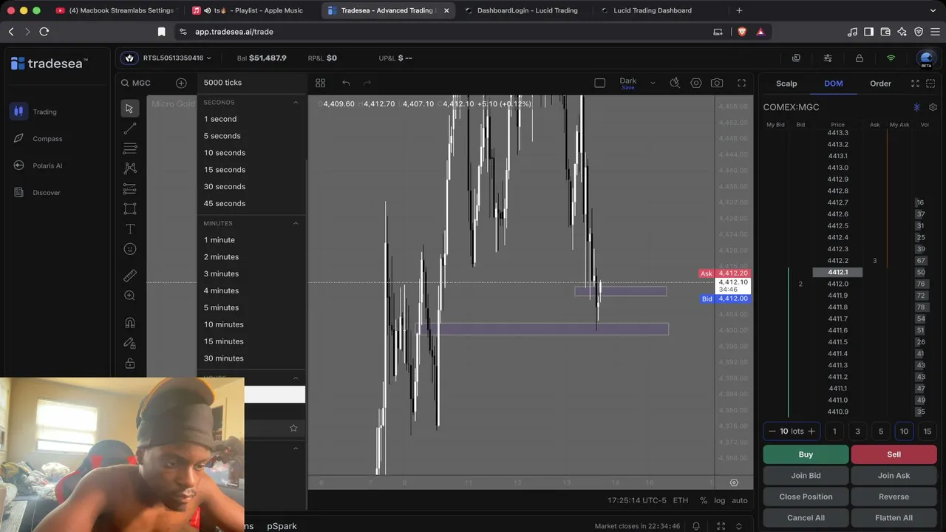Open the DOM tab
Viewport: 946px width, 532px height.
(x=834, y=83)
